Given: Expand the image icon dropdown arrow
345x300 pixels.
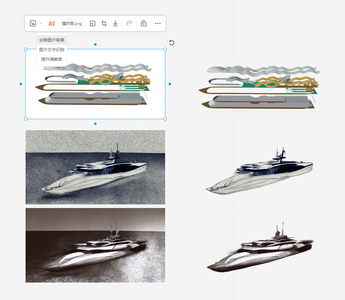Looking at the screenshot, I should [x=41, y=23].
